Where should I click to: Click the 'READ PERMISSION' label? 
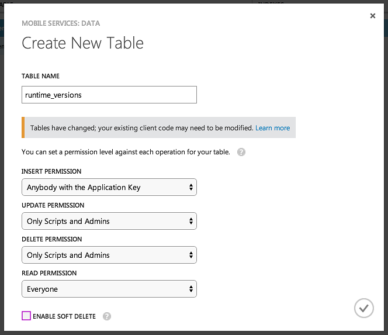[x=49, y=273]
